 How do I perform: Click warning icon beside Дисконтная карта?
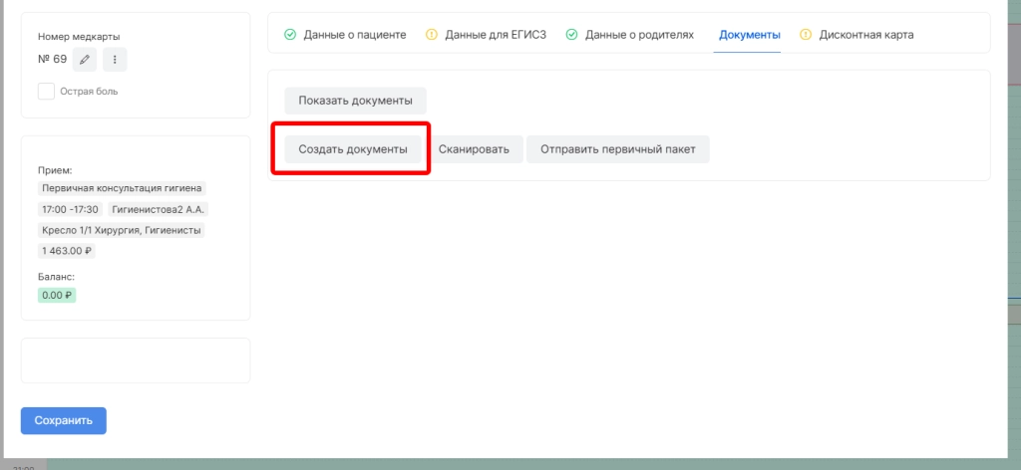point(805,35)
